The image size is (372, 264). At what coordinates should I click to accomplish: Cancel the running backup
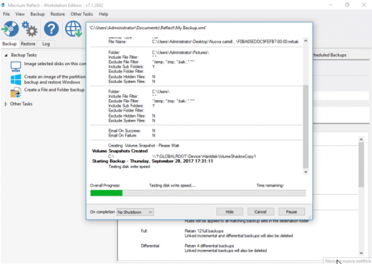tap(261, 212)
